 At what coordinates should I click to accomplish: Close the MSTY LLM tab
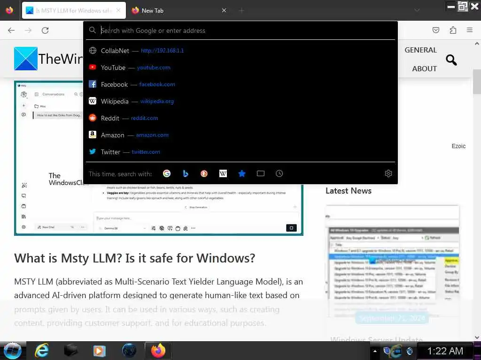118,10
